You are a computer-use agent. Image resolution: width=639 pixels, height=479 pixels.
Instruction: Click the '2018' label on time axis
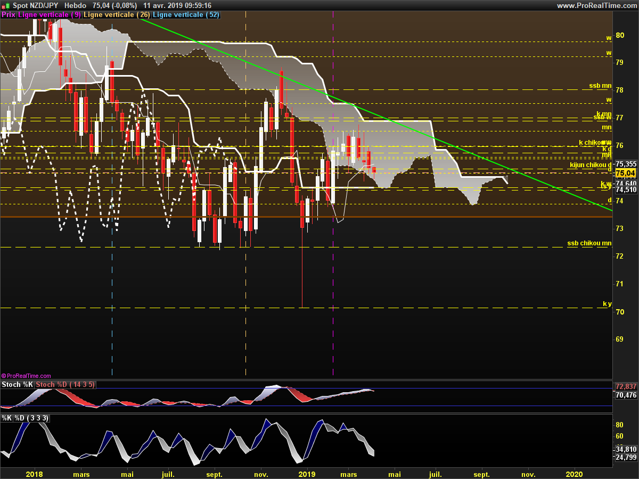(35, 473)
